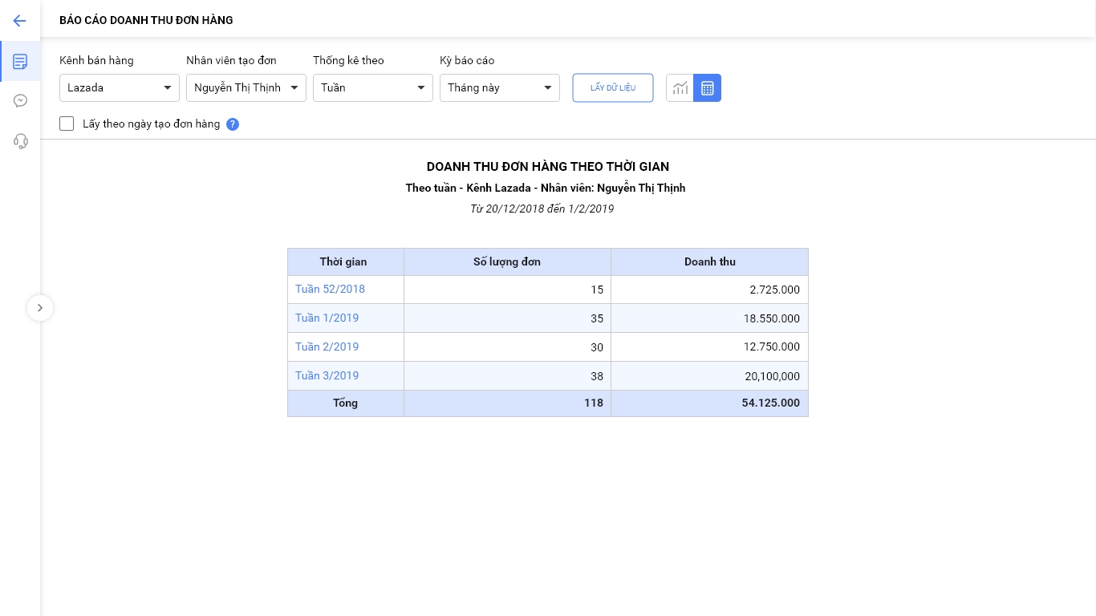Expand the collapsed sidebar chevron
This screenshot has height=616, width=1096.
(x=40, y=308)
